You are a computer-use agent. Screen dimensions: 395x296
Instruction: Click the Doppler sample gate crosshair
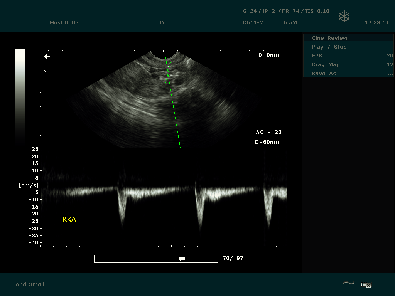click(x=168, y=73)
